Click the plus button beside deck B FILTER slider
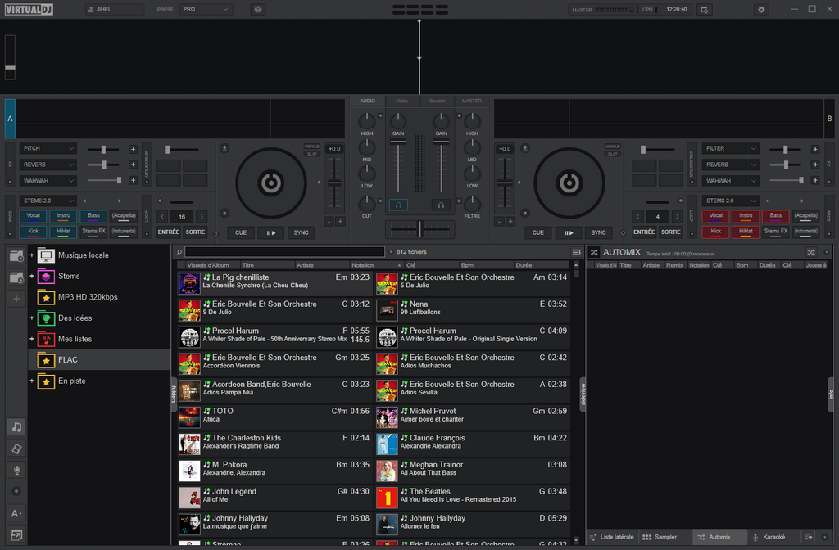This screenshot has height=550, width=839. [815, 149]
